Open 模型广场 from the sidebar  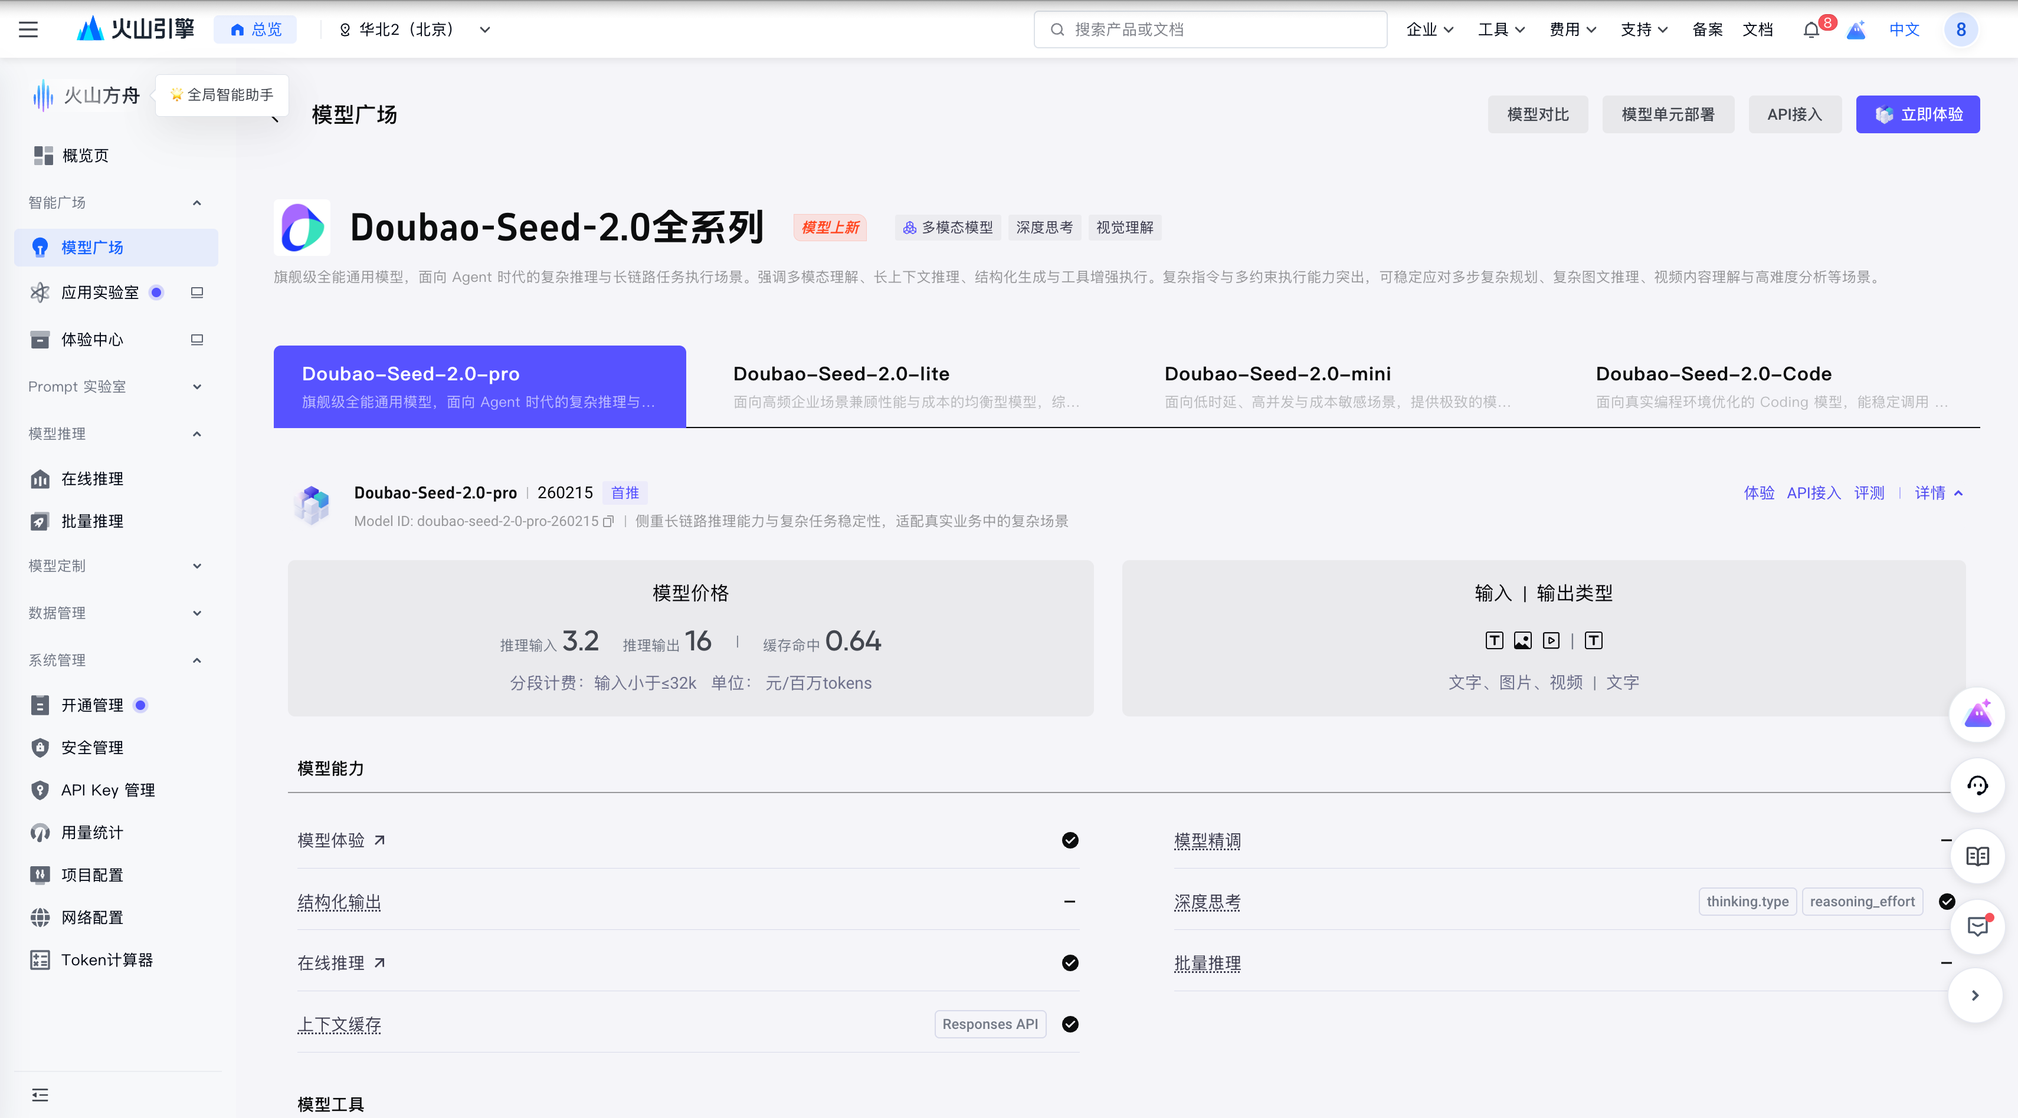pyautogui.click(x=93, y=248)
